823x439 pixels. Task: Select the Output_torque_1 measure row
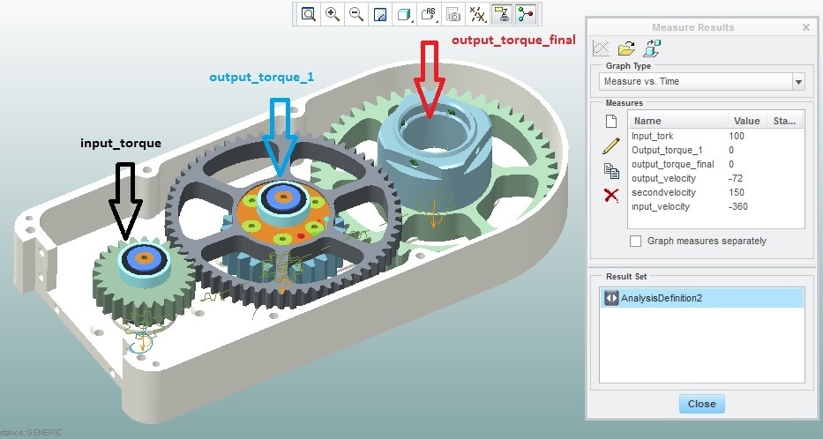coord(716,150)
